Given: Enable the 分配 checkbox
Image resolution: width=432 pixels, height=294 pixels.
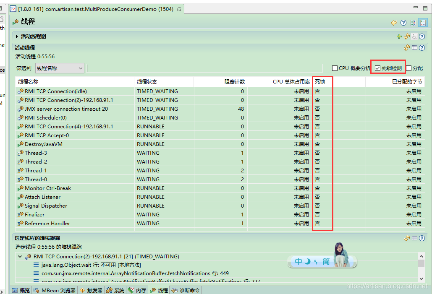Looking at the screenshot, I should tap(409, 68).
